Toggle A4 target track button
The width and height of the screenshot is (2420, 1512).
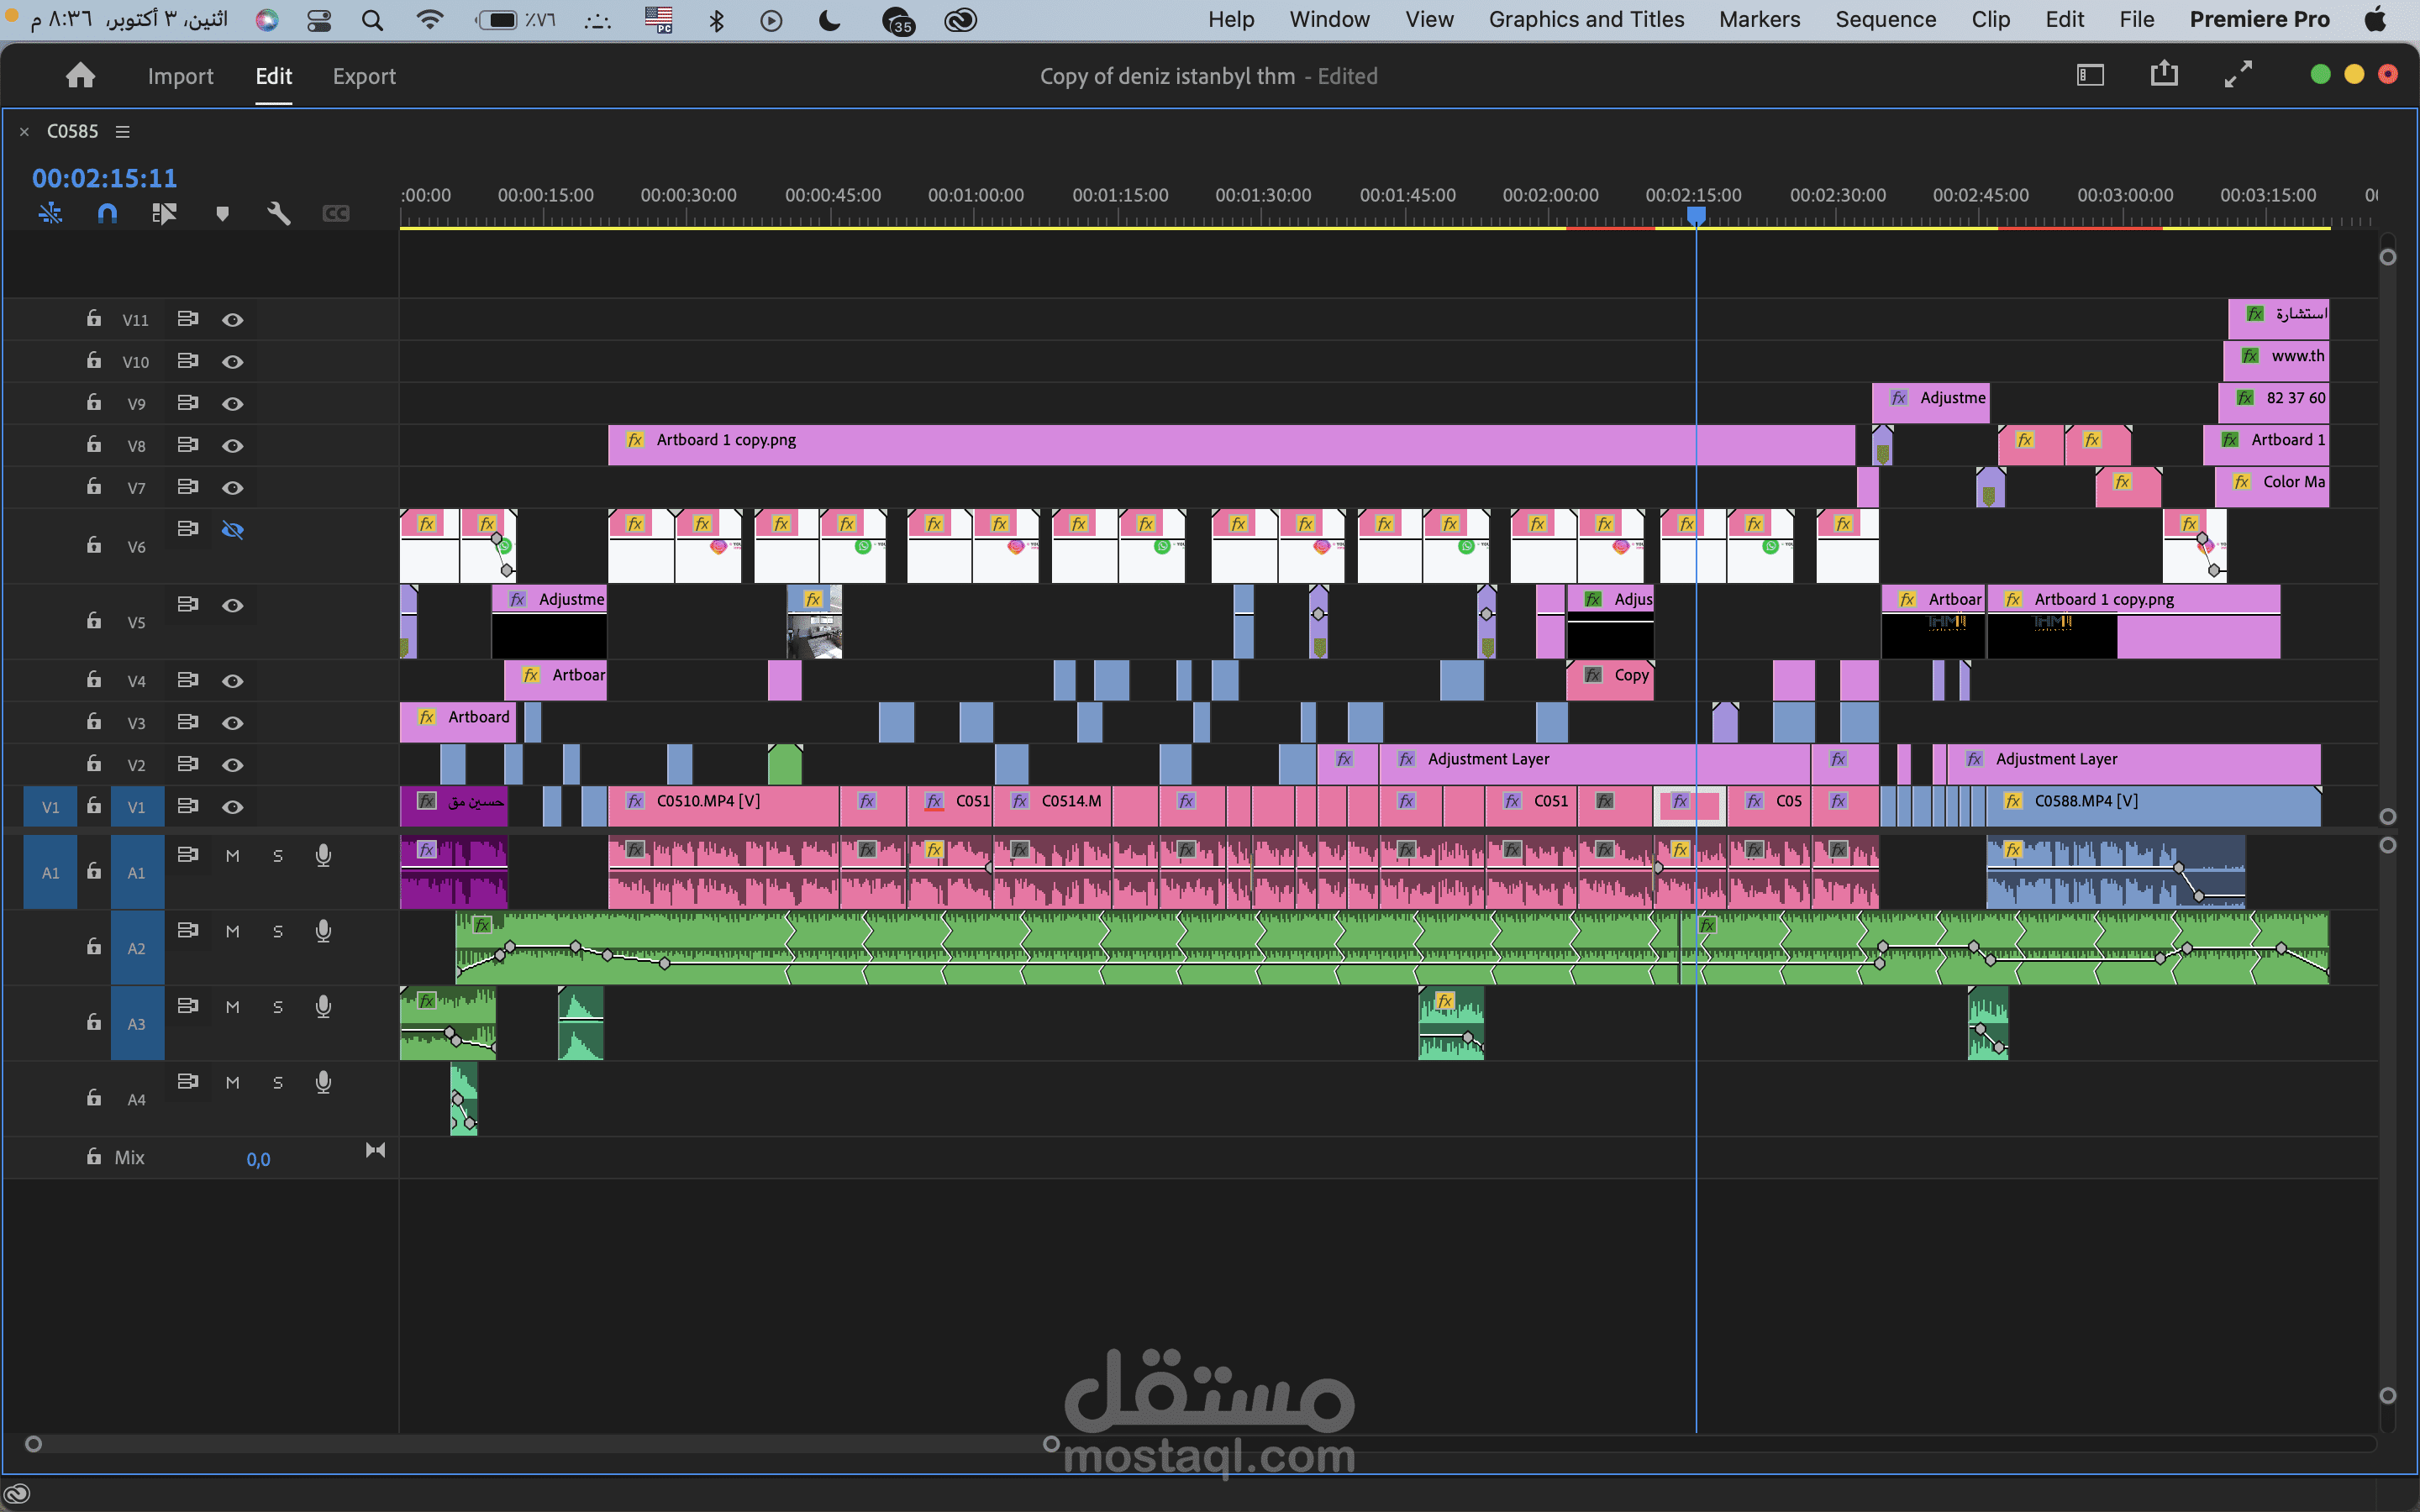click(x=136, y=1100)
